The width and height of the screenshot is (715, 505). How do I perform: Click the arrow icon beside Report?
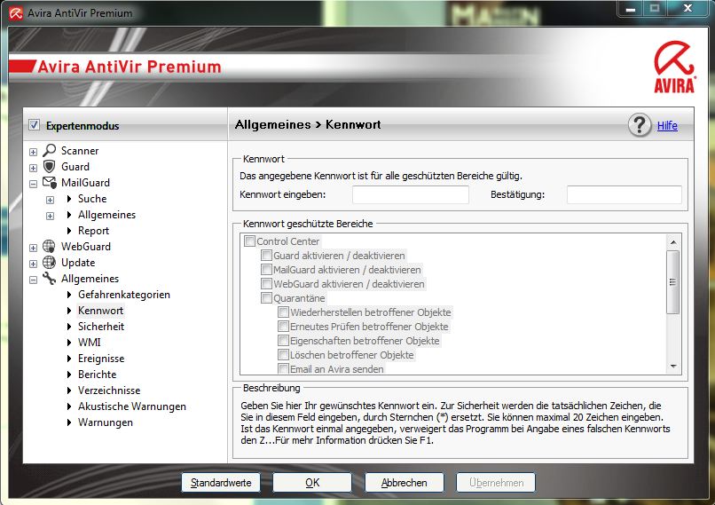tap(69, 231)
